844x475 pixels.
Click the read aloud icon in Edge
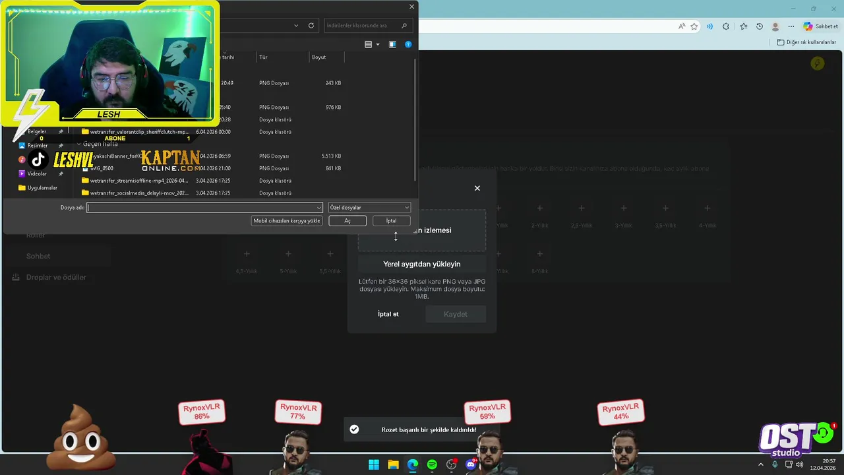click(682, 26)
